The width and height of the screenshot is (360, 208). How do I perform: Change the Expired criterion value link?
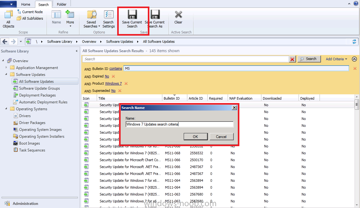pos(107,76)
